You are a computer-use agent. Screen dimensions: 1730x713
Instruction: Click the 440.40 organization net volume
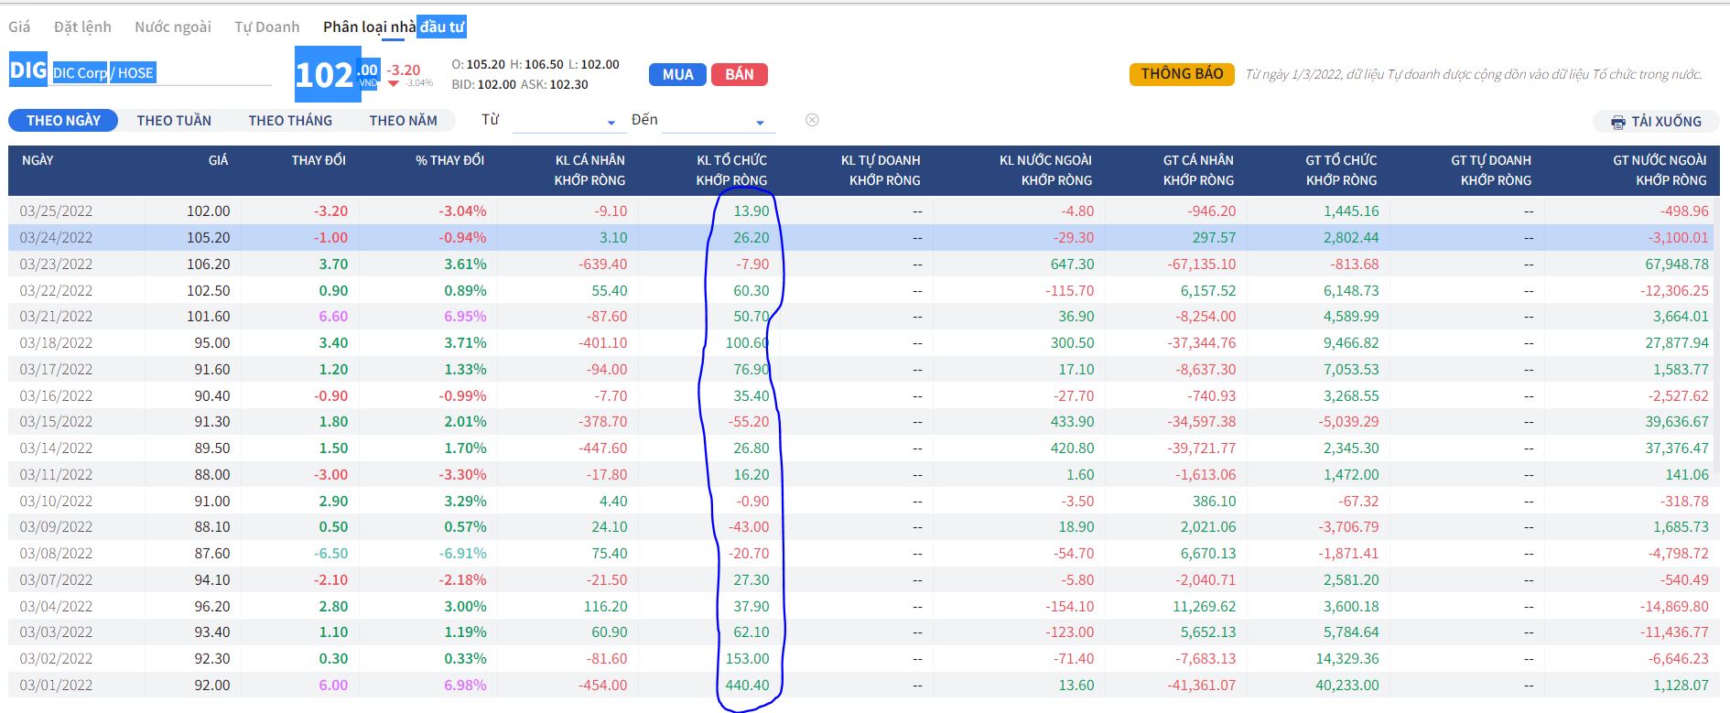point(747,685)
